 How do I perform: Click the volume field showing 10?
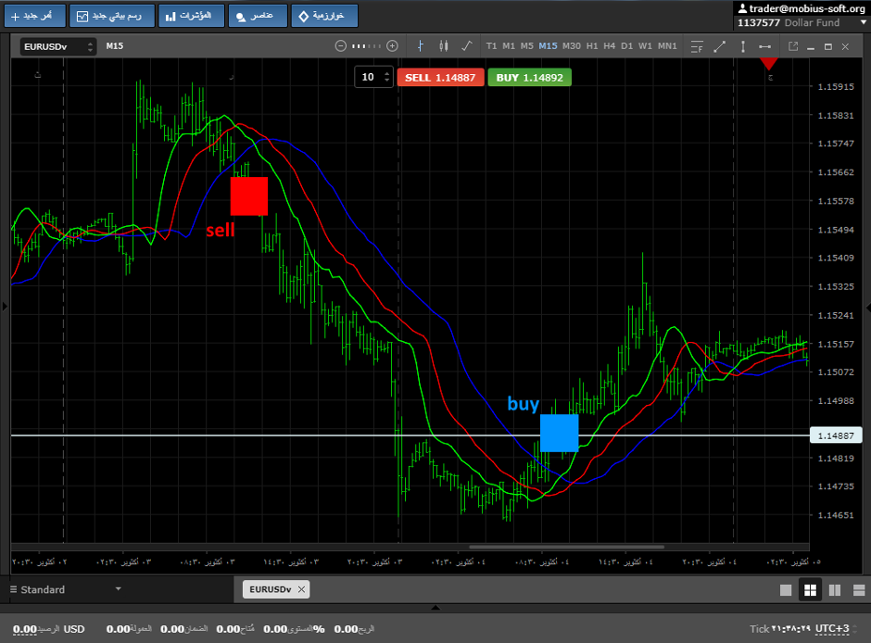[369, 77]
